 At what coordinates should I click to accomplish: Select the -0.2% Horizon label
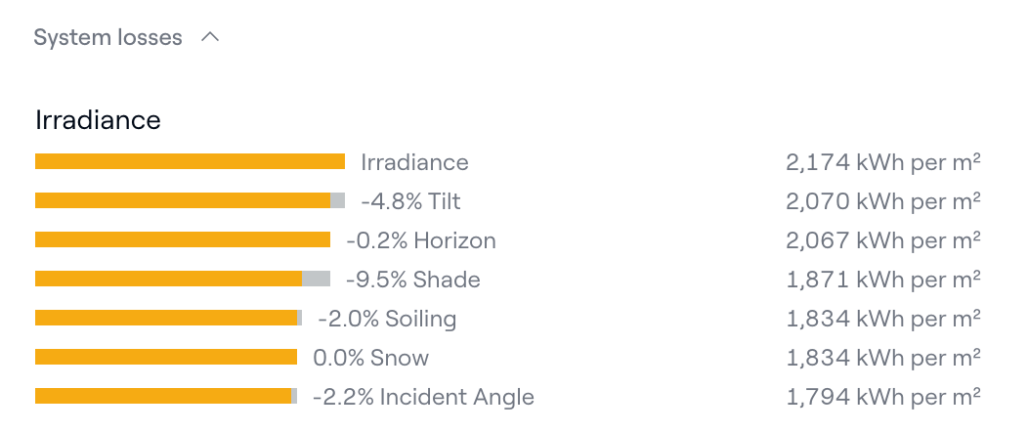coord(420,240)
